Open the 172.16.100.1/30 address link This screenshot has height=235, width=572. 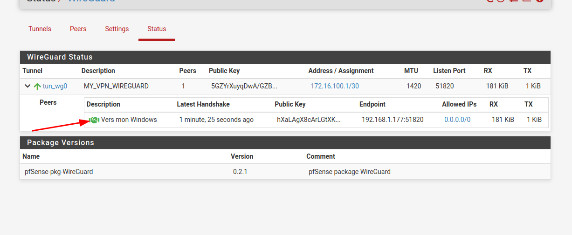pos(335,86)
